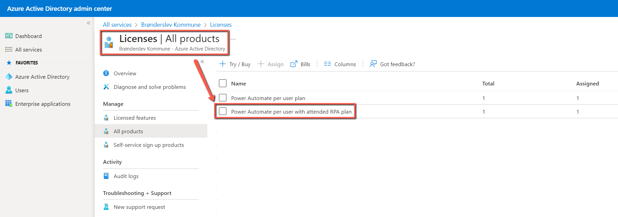618x217 pixels.
Task: Click the Favorites star icon
Action: pos(9,63)
